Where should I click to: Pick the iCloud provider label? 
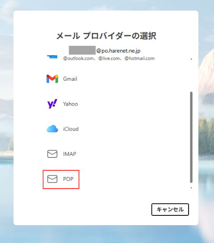[x=71, y=129]
